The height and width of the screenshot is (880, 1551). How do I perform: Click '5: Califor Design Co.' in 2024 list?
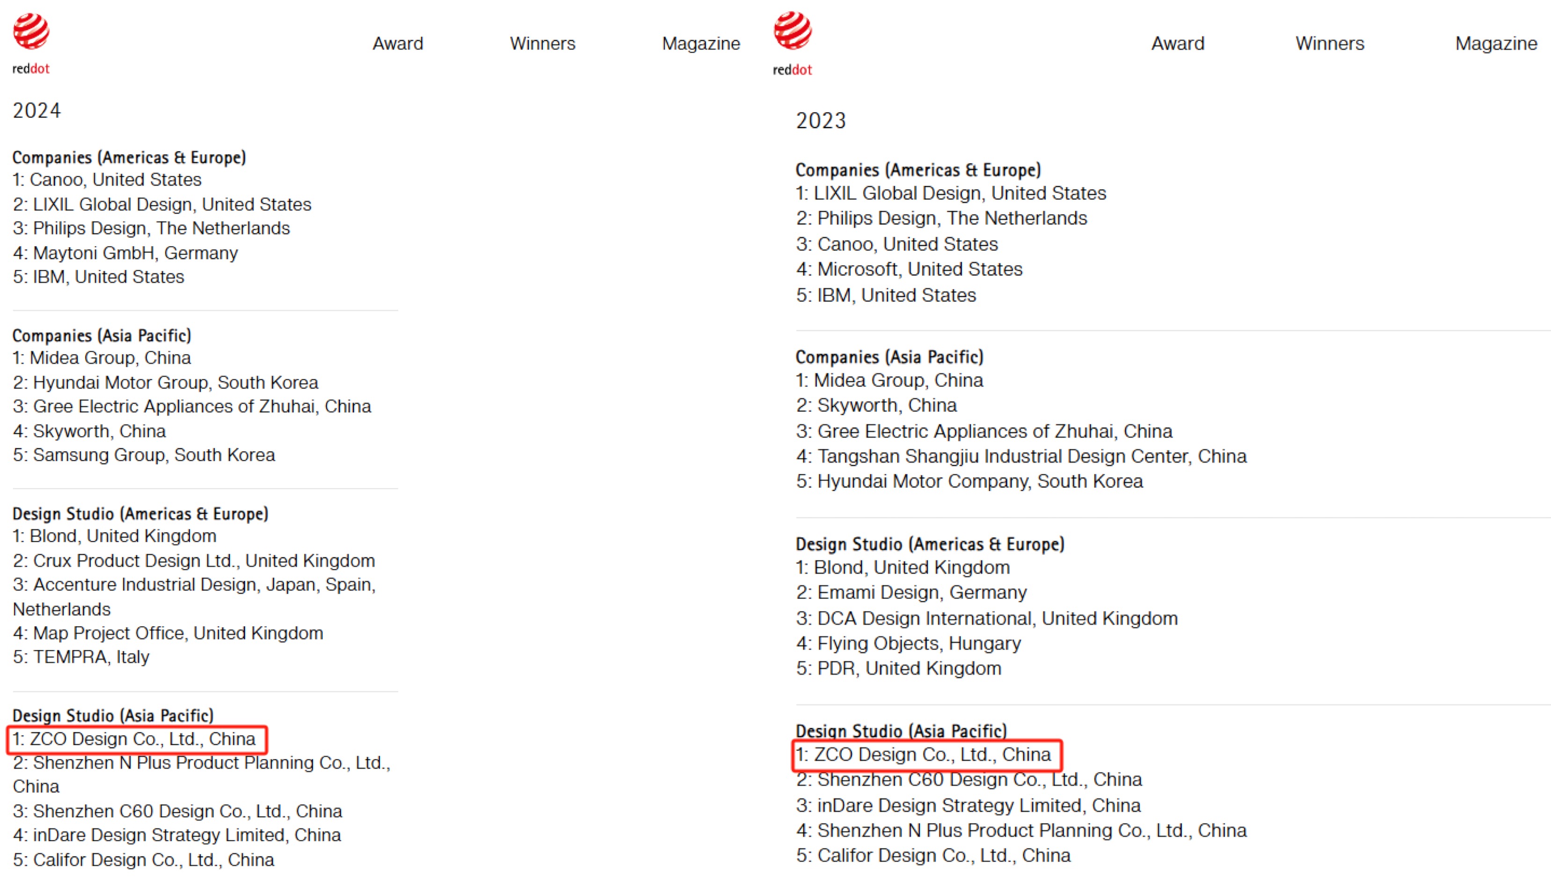pyautogui.click(x=144, y=859)
